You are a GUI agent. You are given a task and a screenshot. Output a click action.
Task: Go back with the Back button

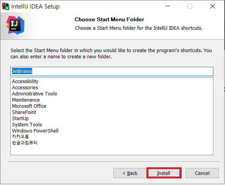pos(130,173)
